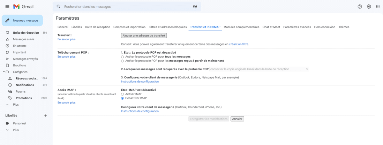
Task: Follow the créant un filtre link
Action: point(239,44)
